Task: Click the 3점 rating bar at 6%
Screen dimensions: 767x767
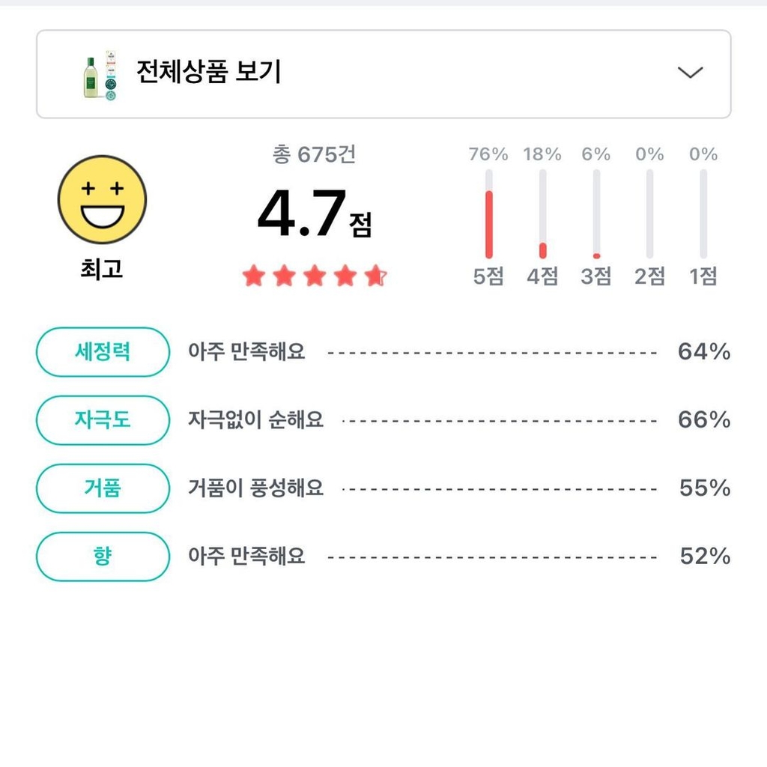Action: click(596, 213)
